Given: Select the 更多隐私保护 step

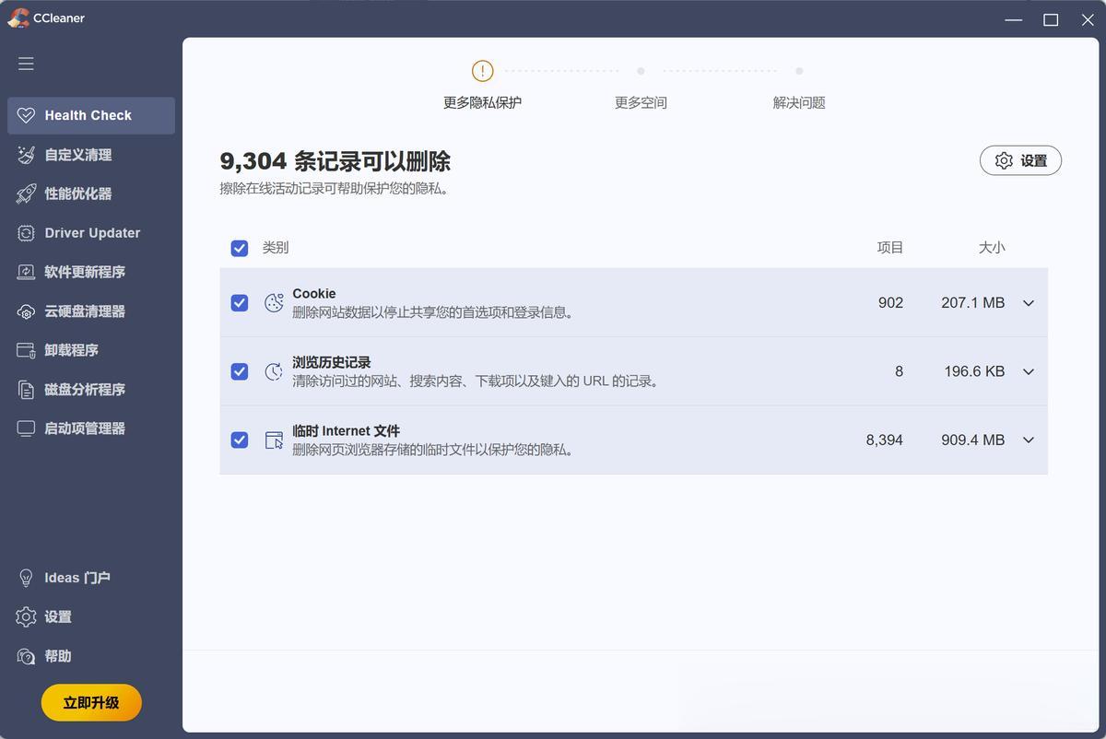Looking at the screenshot, I should point(482,103).
